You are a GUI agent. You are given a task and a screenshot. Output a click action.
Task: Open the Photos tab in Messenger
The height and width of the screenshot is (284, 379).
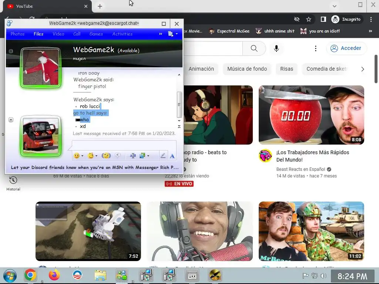point(17,34)
